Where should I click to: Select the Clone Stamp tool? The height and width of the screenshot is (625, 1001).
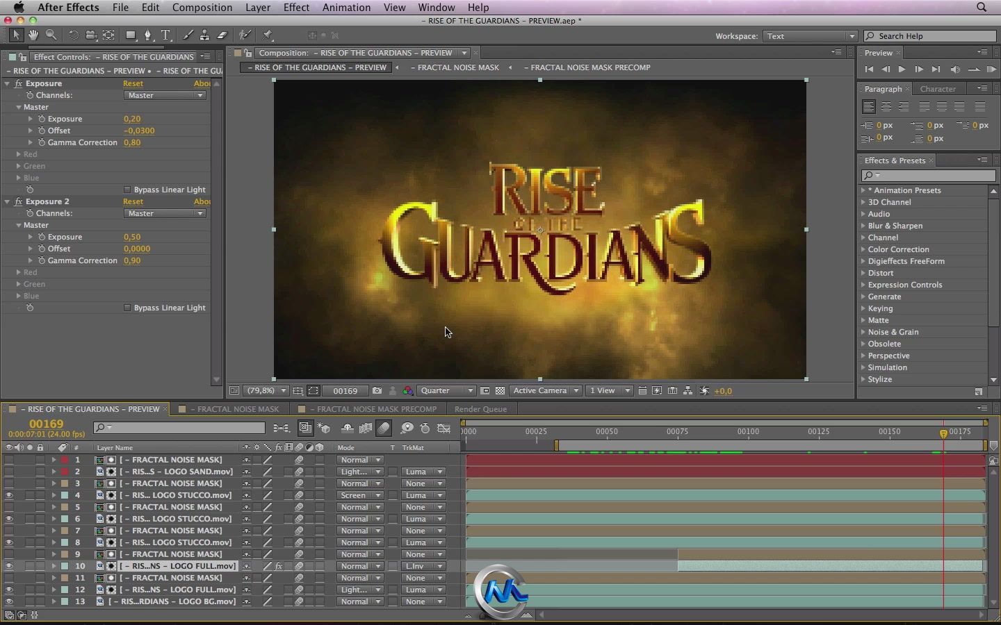tap(204, 35)
